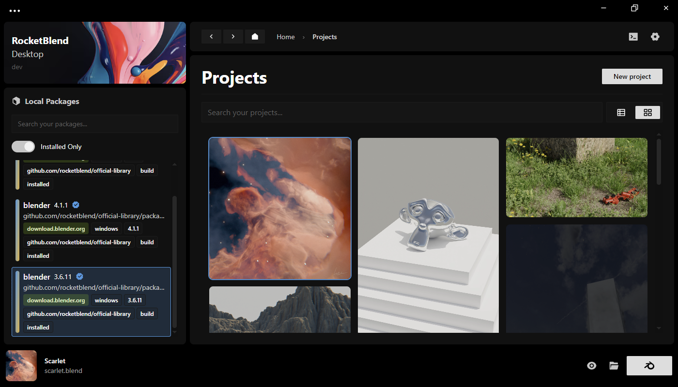Image resolution: width=678 pixels, height=387 pixels.
Task: Click Projects in the breadcrumb
Action: 324,37
